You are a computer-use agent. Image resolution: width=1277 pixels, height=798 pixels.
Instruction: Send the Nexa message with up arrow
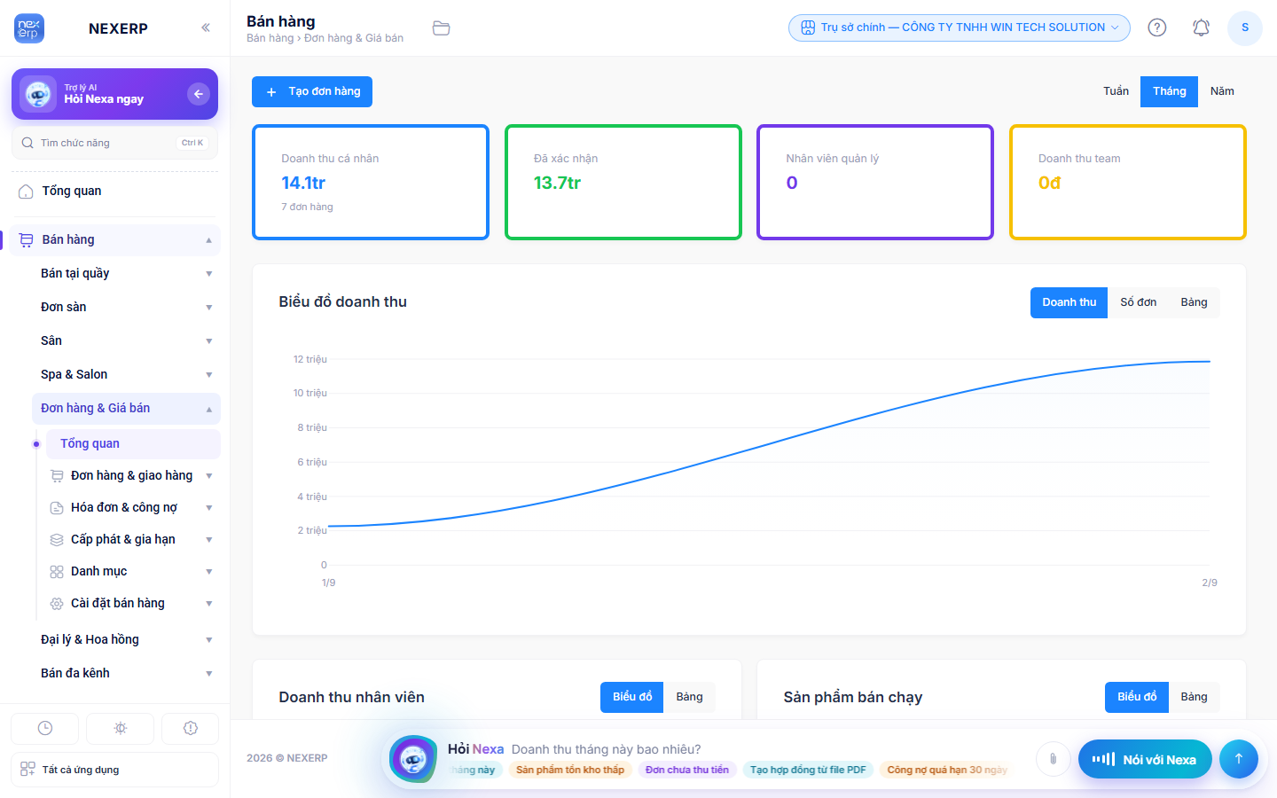pos(1239,759)
